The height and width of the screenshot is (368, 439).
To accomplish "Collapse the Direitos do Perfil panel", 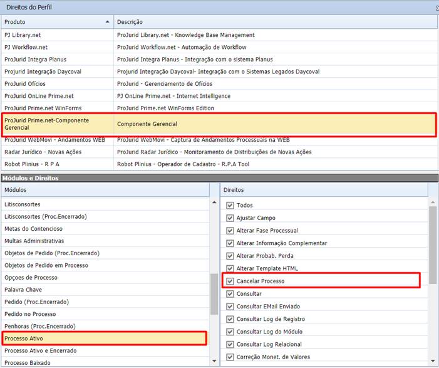I will pos(437,8).
